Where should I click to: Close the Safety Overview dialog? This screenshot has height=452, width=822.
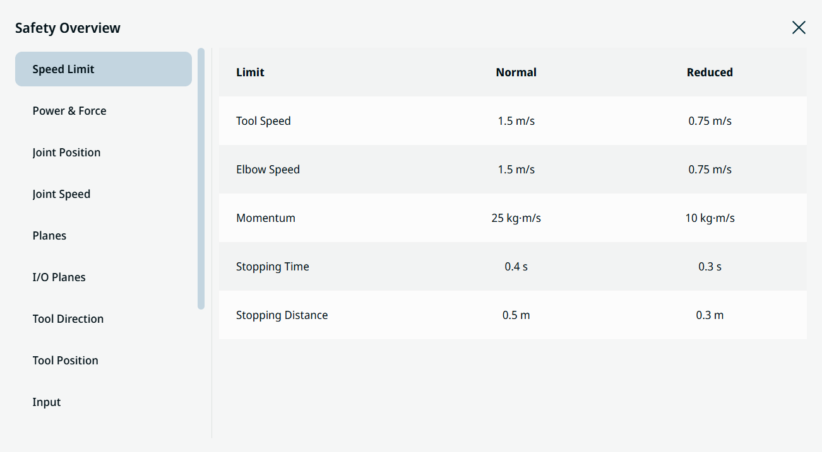[x=799, y=27]
